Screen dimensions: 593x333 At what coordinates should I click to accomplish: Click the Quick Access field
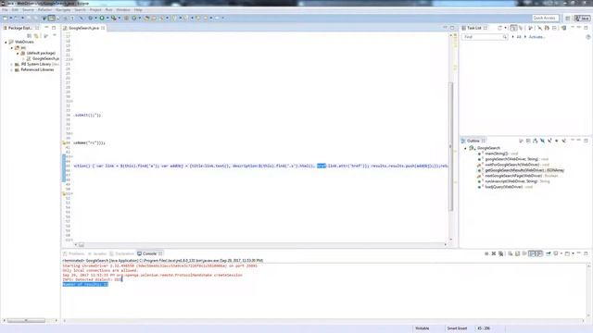(545, 18)
